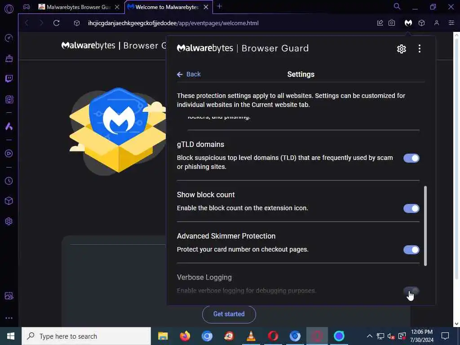Click the Get started button
Screen dimensions: 460x345
[x=229, y=314]
